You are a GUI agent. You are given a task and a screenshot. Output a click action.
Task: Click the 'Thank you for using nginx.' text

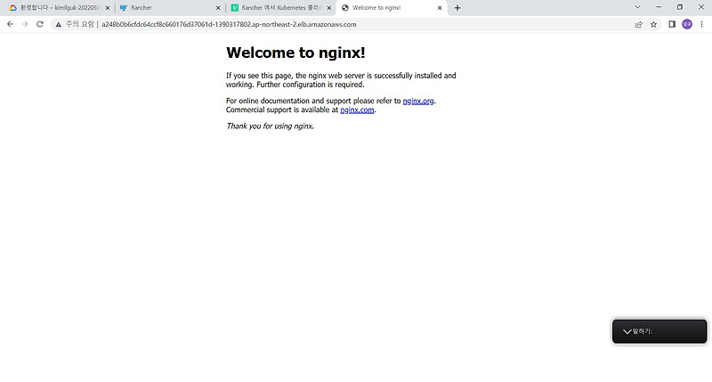coord(271,126)
